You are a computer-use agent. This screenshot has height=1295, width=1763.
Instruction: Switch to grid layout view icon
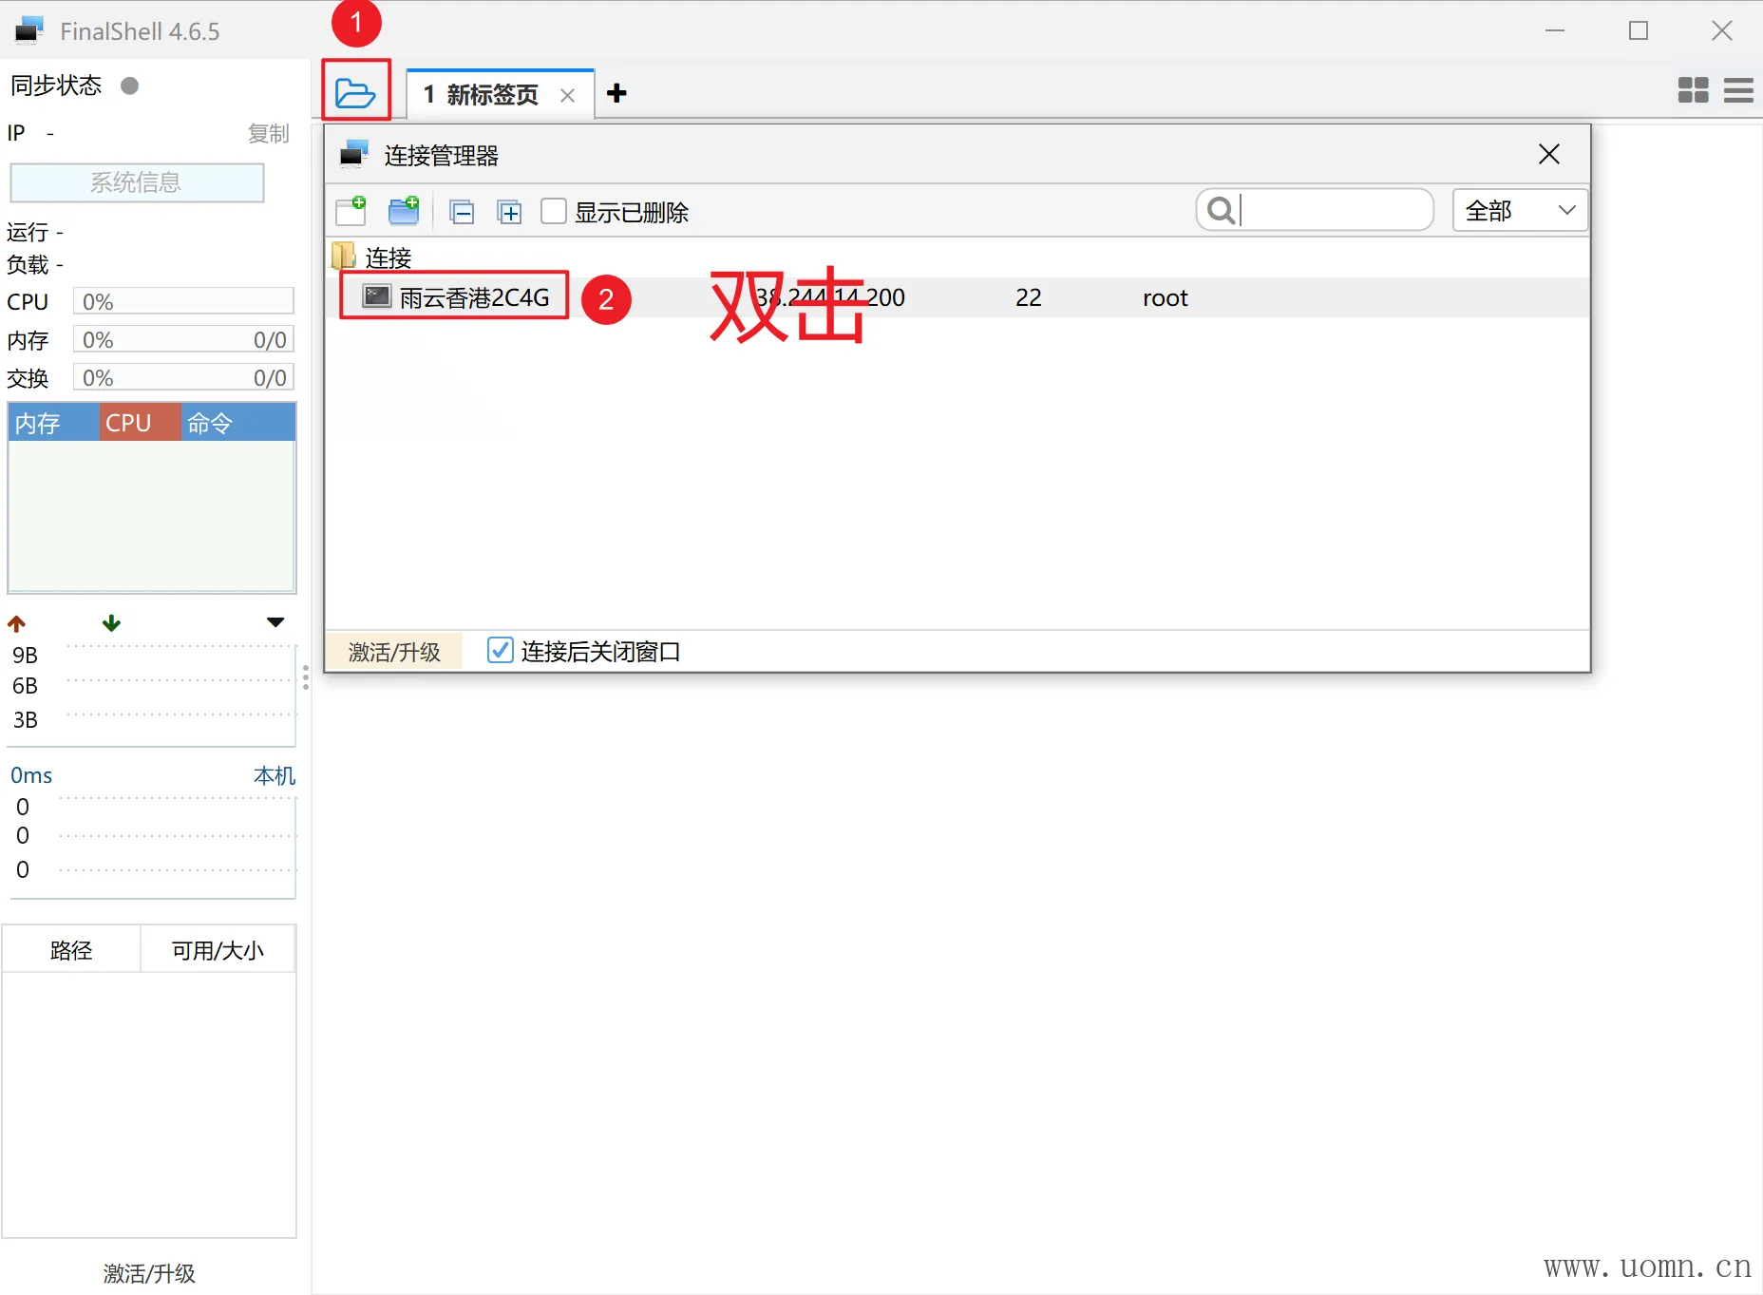1693,90
